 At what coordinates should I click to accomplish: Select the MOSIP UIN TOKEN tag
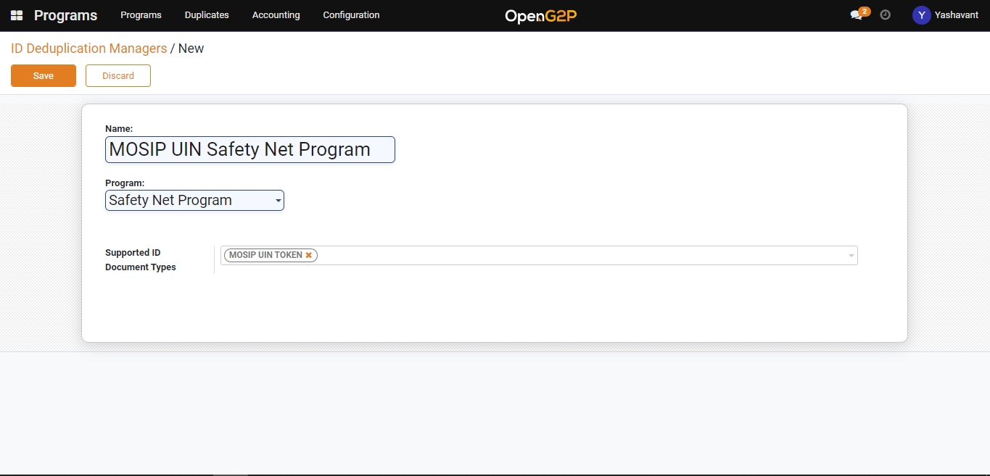pos(265,255)
